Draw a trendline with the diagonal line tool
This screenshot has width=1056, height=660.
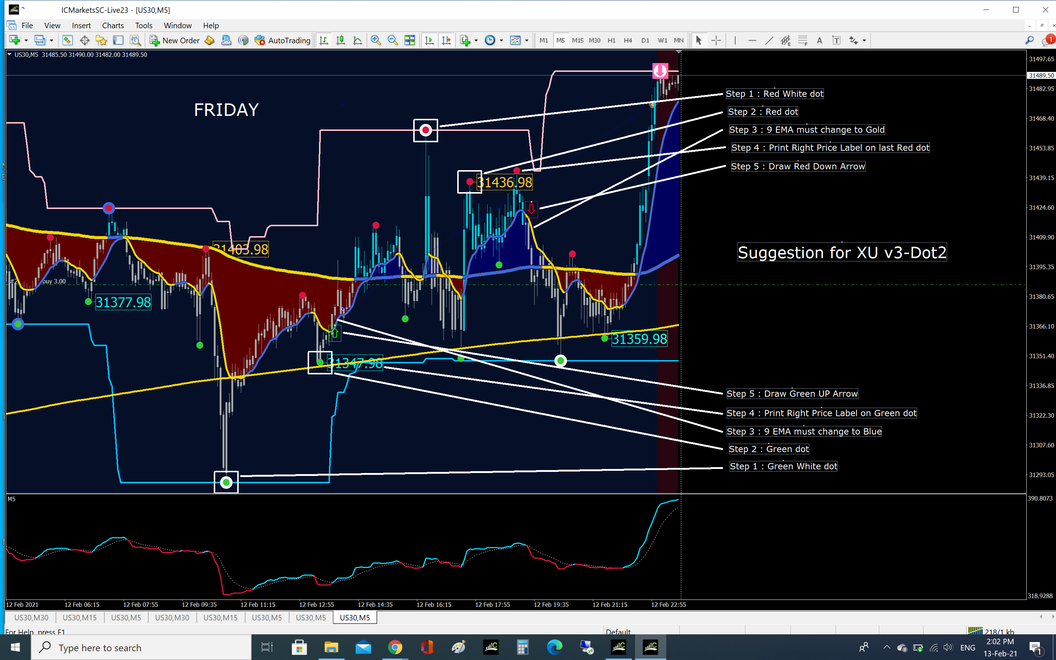[x=769, y=41]
